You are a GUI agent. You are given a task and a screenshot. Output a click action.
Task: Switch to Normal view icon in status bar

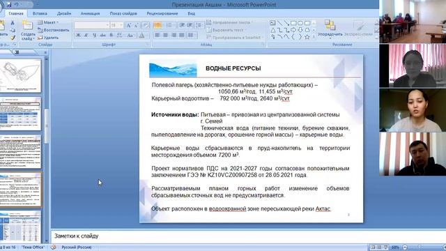click(372, 248)
